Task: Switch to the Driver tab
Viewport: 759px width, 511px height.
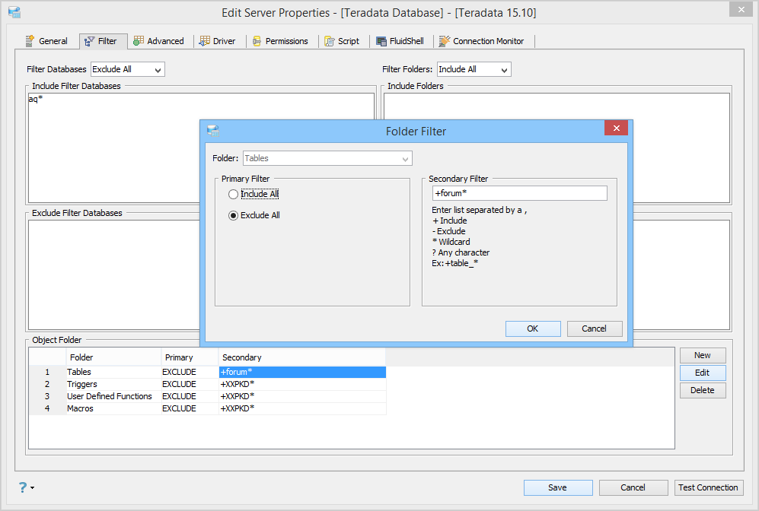Action: [218, 41]
